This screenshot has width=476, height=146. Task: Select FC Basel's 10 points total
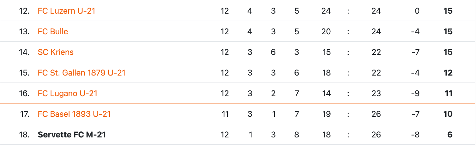click(448, 114)
